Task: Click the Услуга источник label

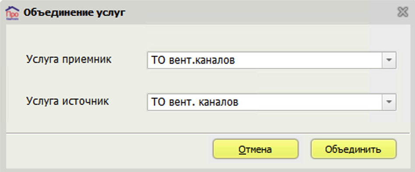Action: pyautogui.click(x=67, y=101)
